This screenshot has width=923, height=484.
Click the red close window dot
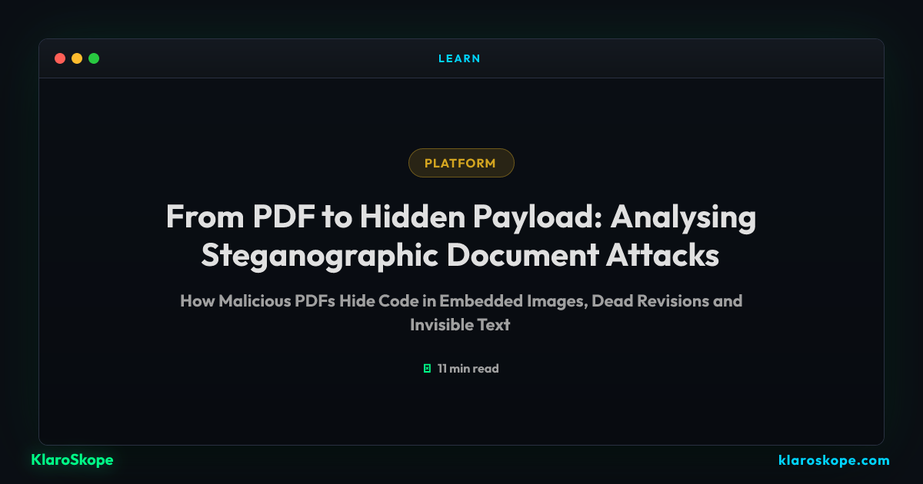[x=60, y=58]
